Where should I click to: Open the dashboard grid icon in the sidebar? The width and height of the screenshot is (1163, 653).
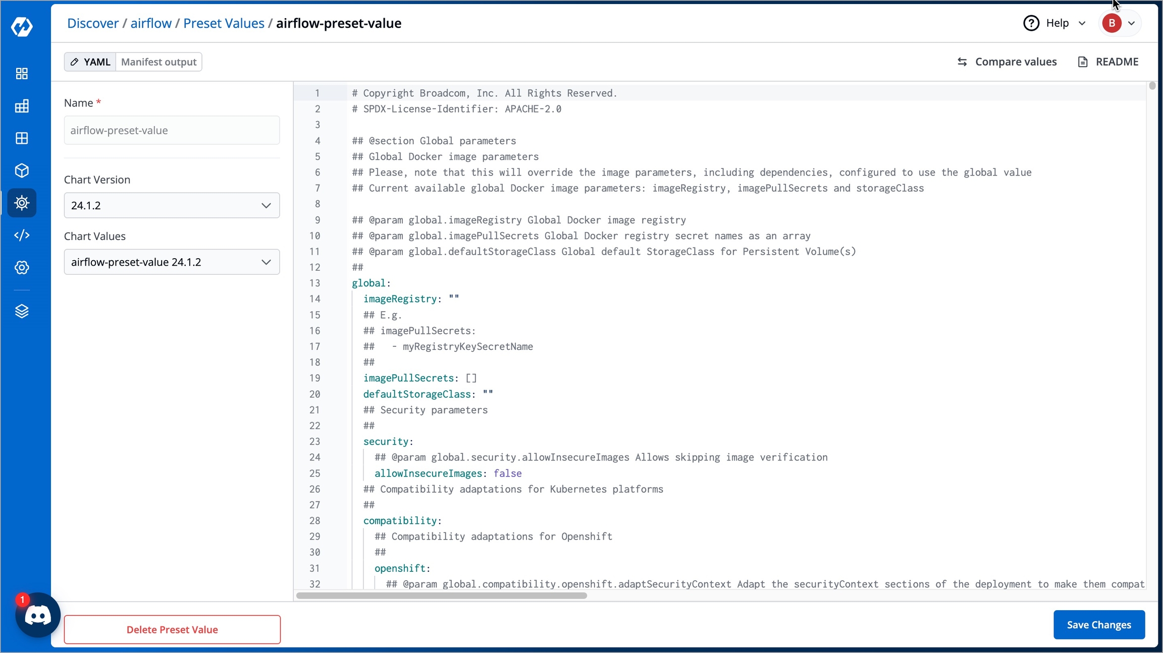click(22, 74)
